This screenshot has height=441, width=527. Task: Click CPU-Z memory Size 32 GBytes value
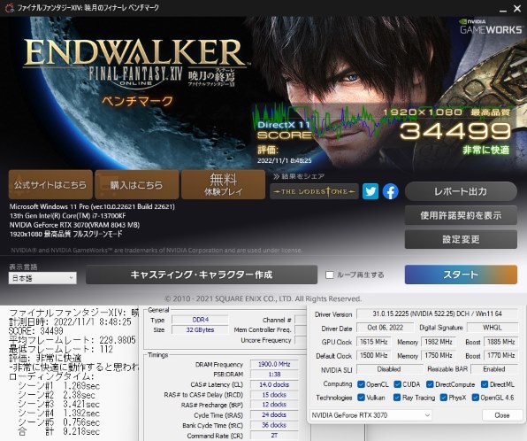[x=201, y=329]
